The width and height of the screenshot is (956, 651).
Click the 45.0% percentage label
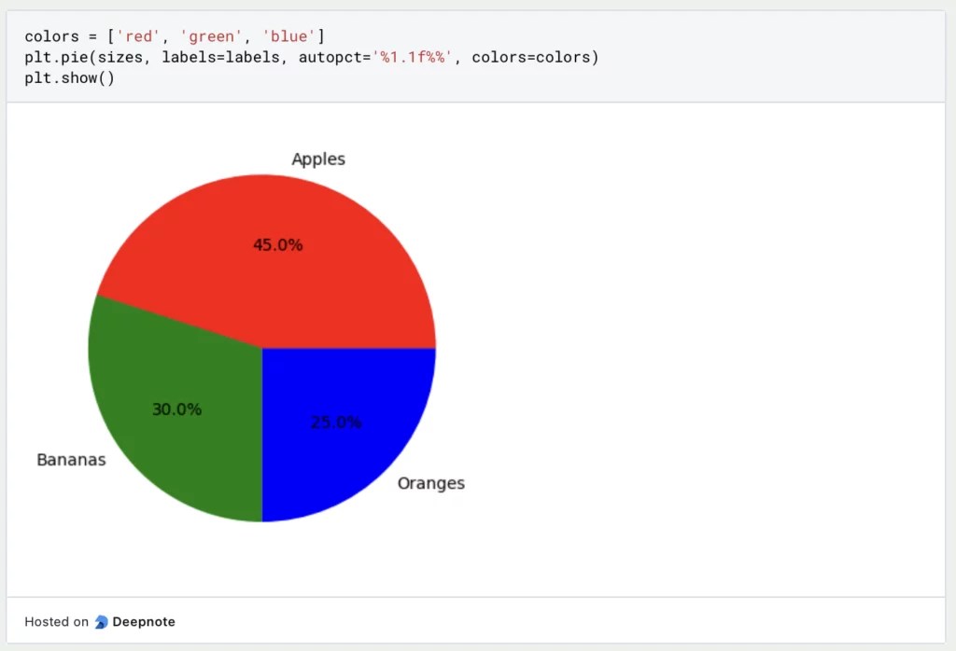click(x=277, y=245)
